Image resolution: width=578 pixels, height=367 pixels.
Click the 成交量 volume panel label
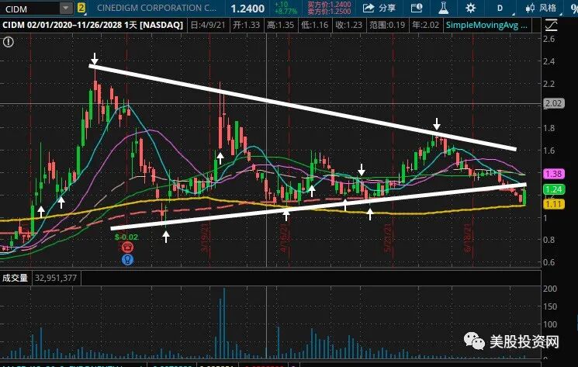coord(15,278)
